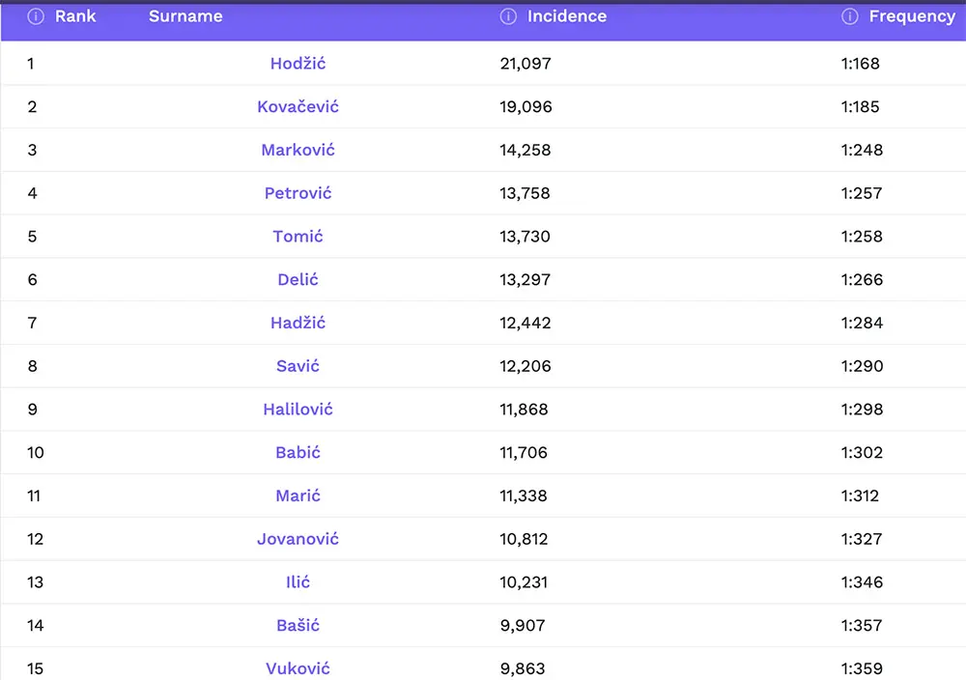Screen dimensions: 966x680
Task: Click the info icon beside Incidence header
Action: click(508, 16)
